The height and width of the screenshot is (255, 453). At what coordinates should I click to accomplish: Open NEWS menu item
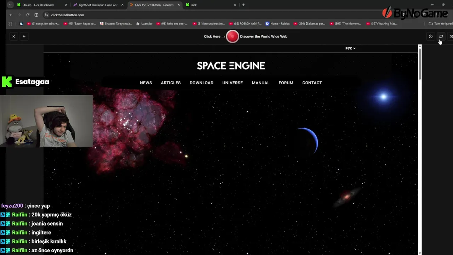coord(146,83)
